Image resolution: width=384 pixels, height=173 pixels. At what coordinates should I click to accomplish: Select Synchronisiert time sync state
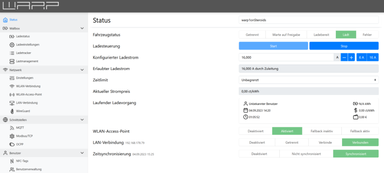(355, 154)
